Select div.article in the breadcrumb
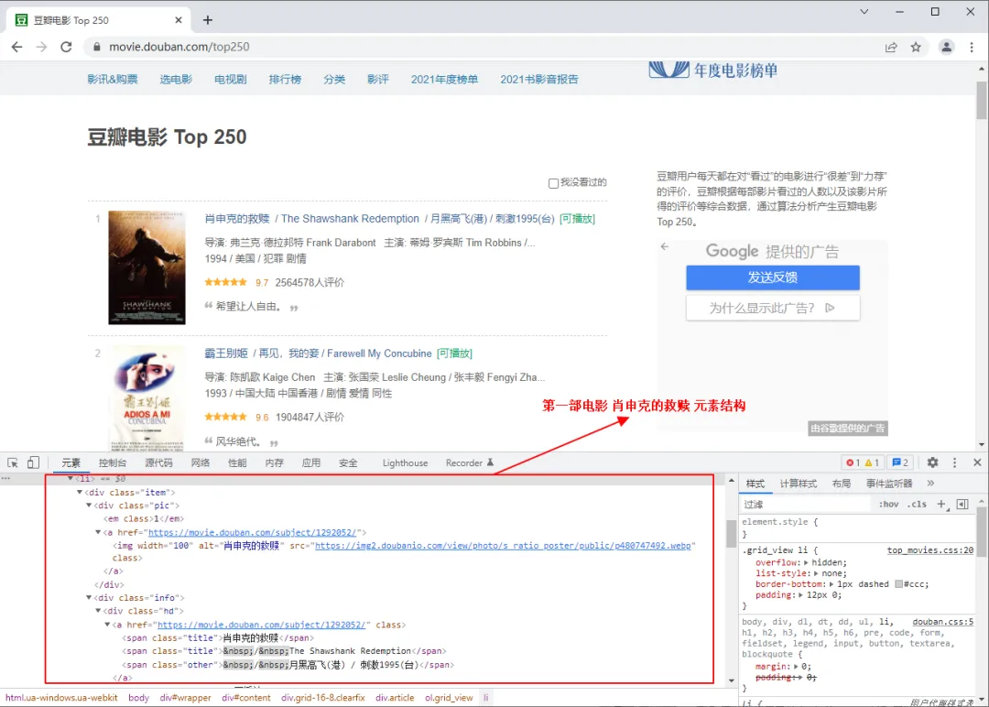Image resolution: width=989 pixels, height=707 pixels. click(x=395, y=698)
